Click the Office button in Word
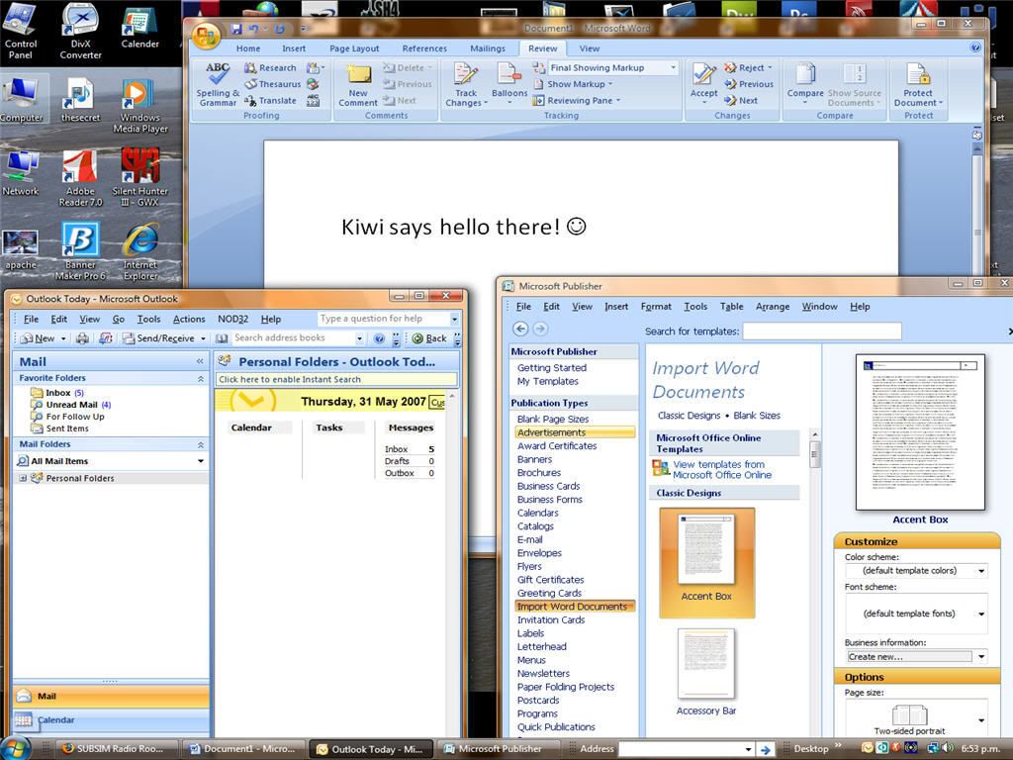This screenshot has height=760, width=1013. pos(205,37)
